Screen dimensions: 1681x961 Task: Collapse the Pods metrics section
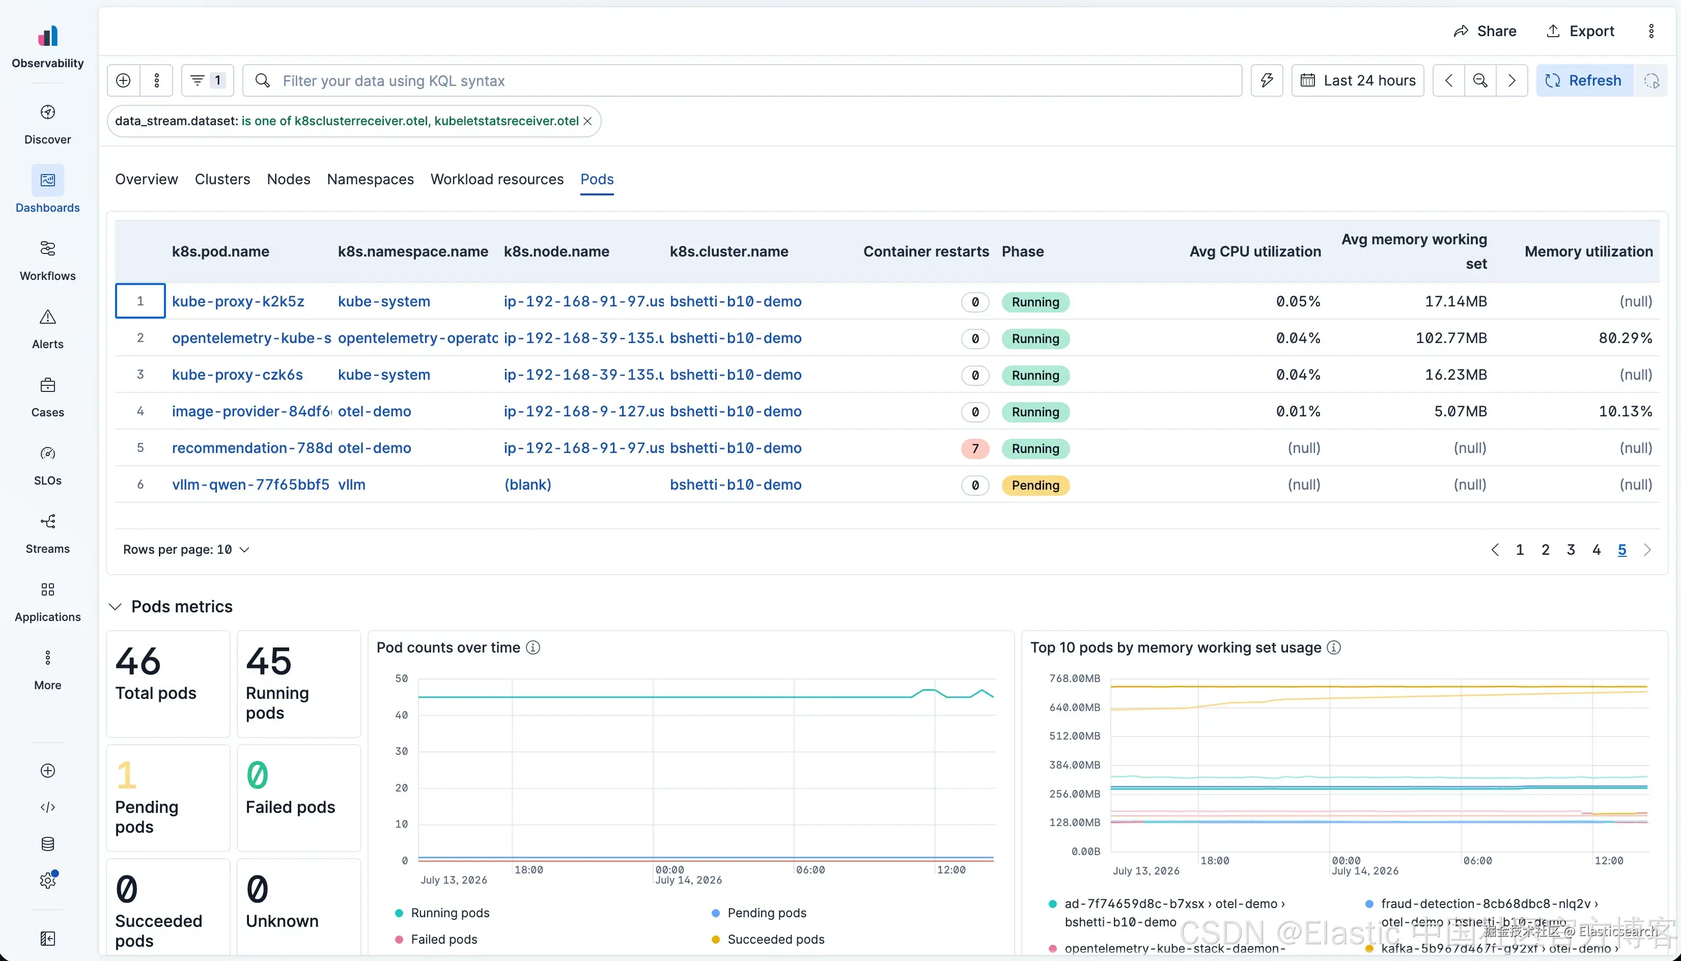(x=116, y=607)
